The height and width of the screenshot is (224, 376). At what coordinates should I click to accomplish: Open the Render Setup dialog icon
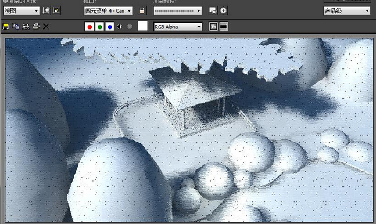213,10
